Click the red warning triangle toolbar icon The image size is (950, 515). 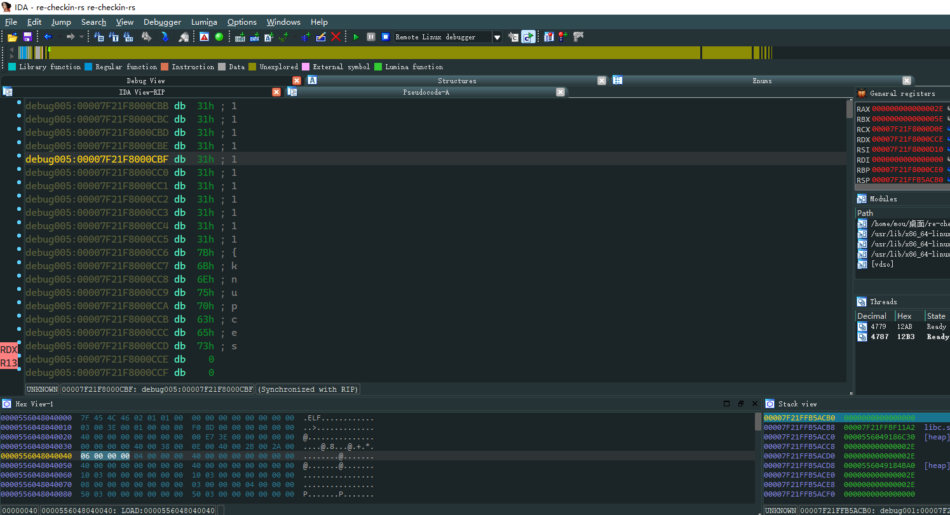(x=204, y=37)
